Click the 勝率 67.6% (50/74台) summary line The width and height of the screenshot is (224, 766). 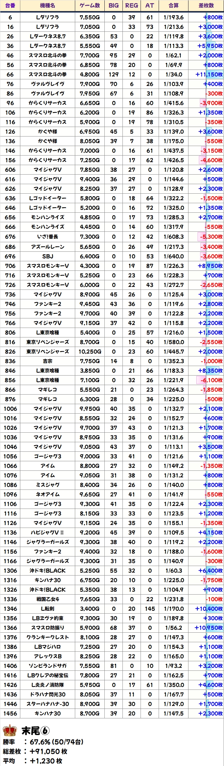pos(43,742)
